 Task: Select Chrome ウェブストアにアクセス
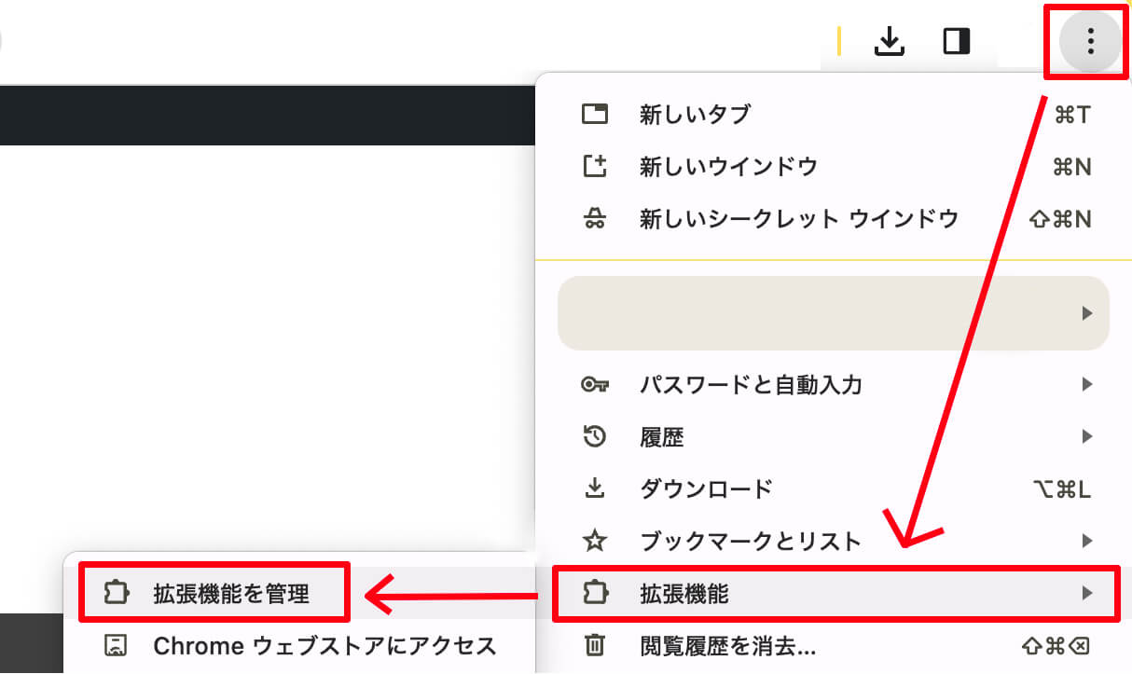click(x=324, y=645)
